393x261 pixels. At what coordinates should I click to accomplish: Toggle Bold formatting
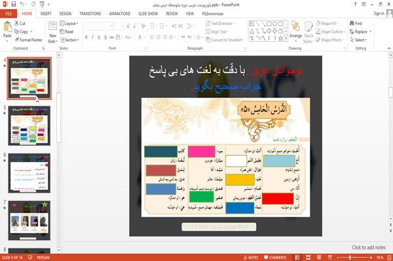(x=86, y=37)
